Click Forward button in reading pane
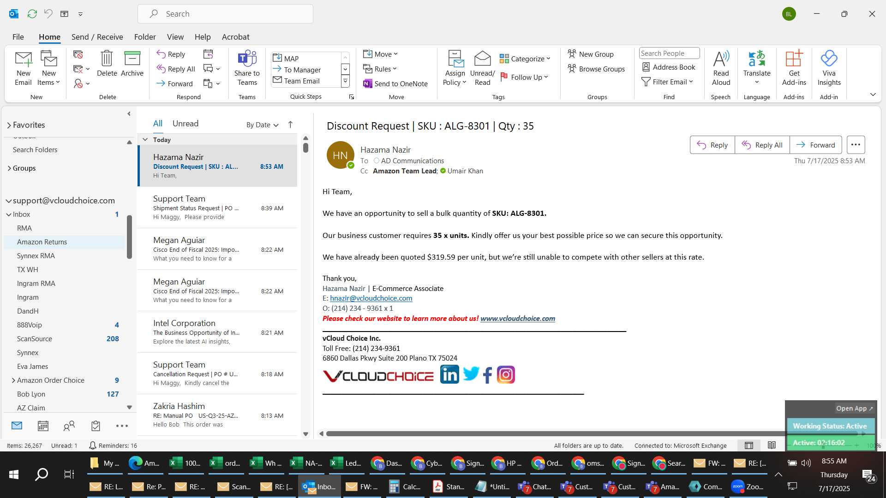Image resolution: width=886 pixels, height=498 pixels. [815, 145]
